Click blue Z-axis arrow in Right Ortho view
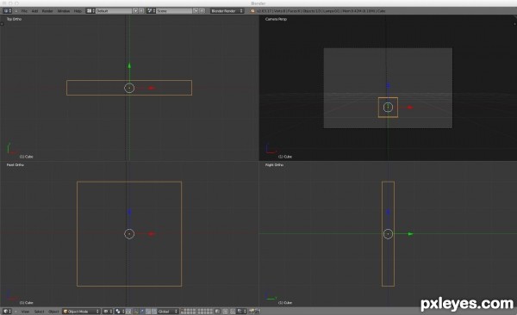This screenshot has width=517, height=315. 388,212
